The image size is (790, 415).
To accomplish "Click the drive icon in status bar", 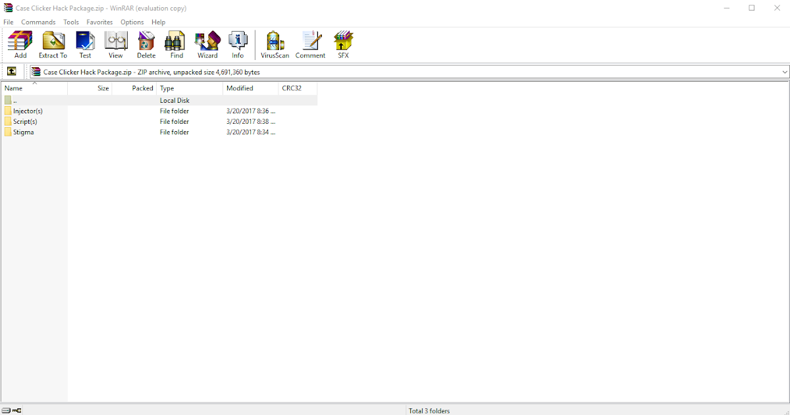I will click(x=7, y=410).
